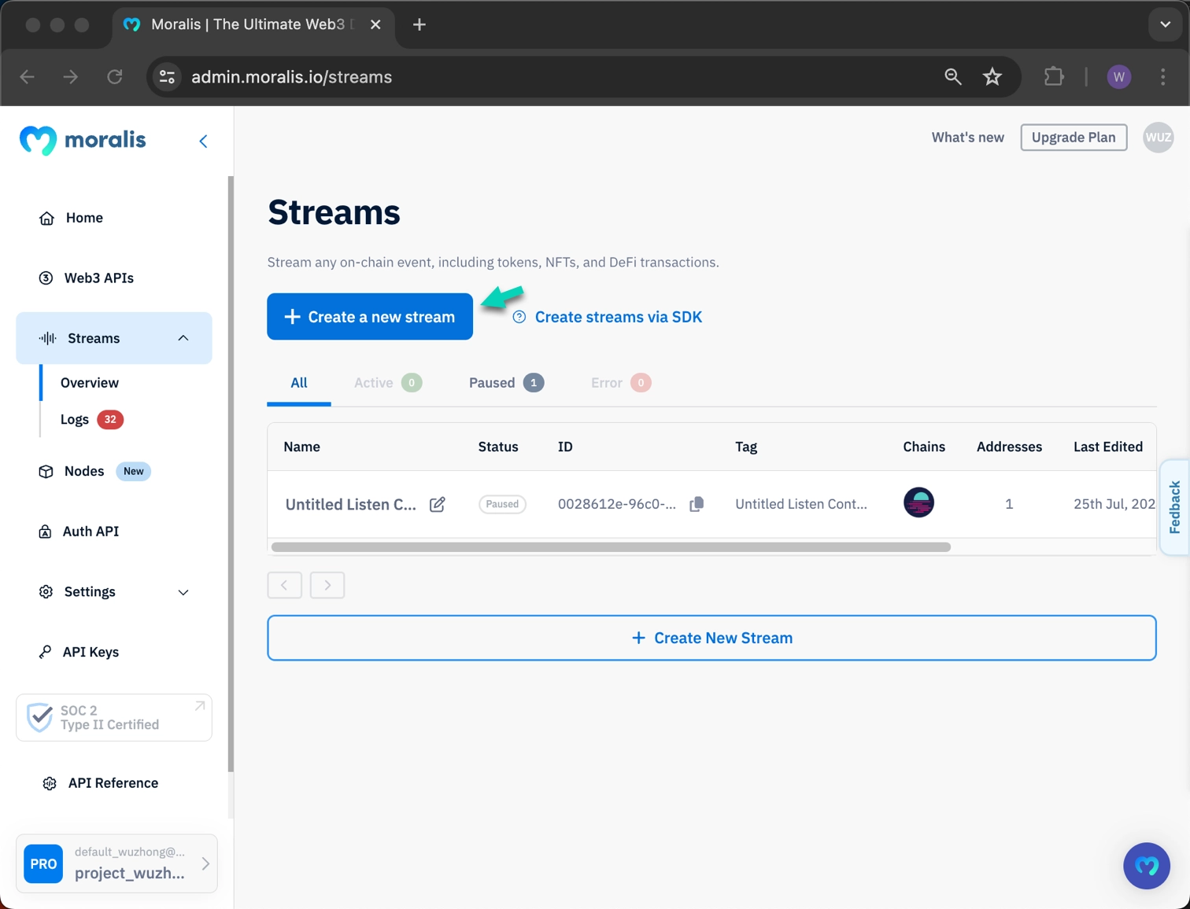Click the horizontal table scrollbar
The width and height of the screenshot is (1190, 909).
[611, 547]
